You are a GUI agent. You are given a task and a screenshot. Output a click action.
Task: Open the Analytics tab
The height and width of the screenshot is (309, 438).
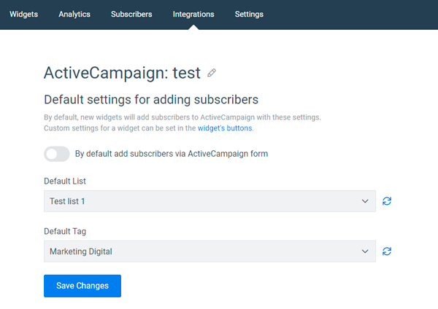click(x=74, y=15)
